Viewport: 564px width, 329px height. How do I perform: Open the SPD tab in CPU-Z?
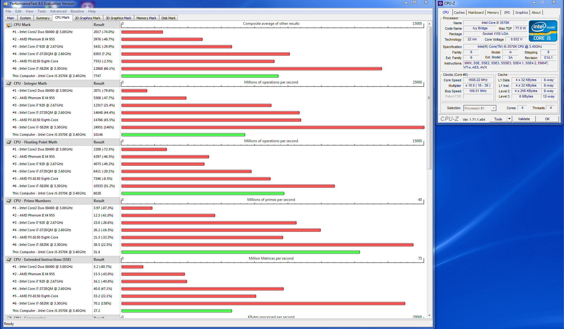click(x=507, y=13)
